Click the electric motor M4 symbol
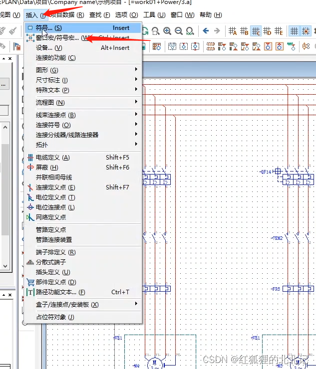 click(x=154, y=364)
